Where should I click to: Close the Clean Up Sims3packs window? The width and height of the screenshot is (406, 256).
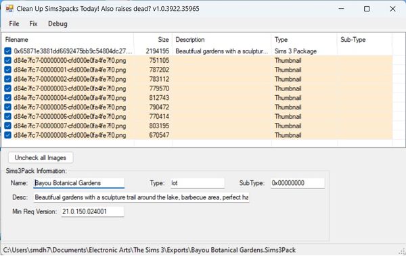[x=392, y=9]
